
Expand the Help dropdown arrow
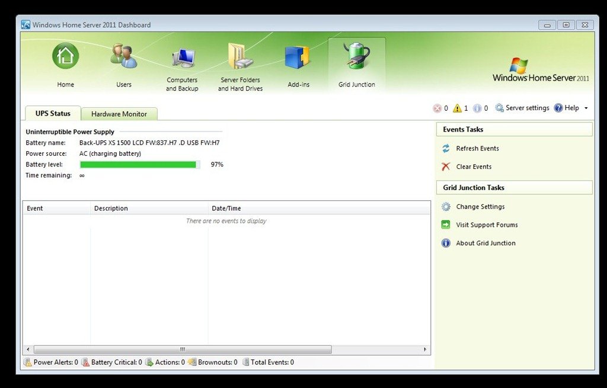coord(586,108)
